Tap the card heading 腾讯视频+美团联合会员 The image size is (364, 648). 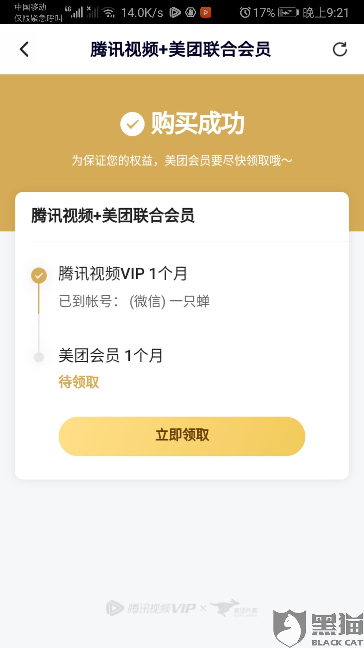click(x=113, y=215)
